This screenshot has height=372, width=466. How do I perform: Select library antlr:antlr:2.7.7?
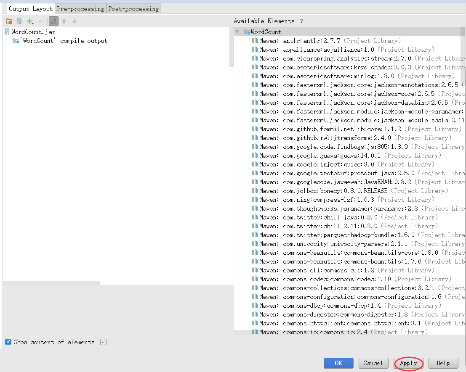[326, 41]
